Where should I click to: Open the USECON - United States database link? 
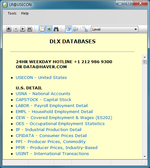[41, 77]
